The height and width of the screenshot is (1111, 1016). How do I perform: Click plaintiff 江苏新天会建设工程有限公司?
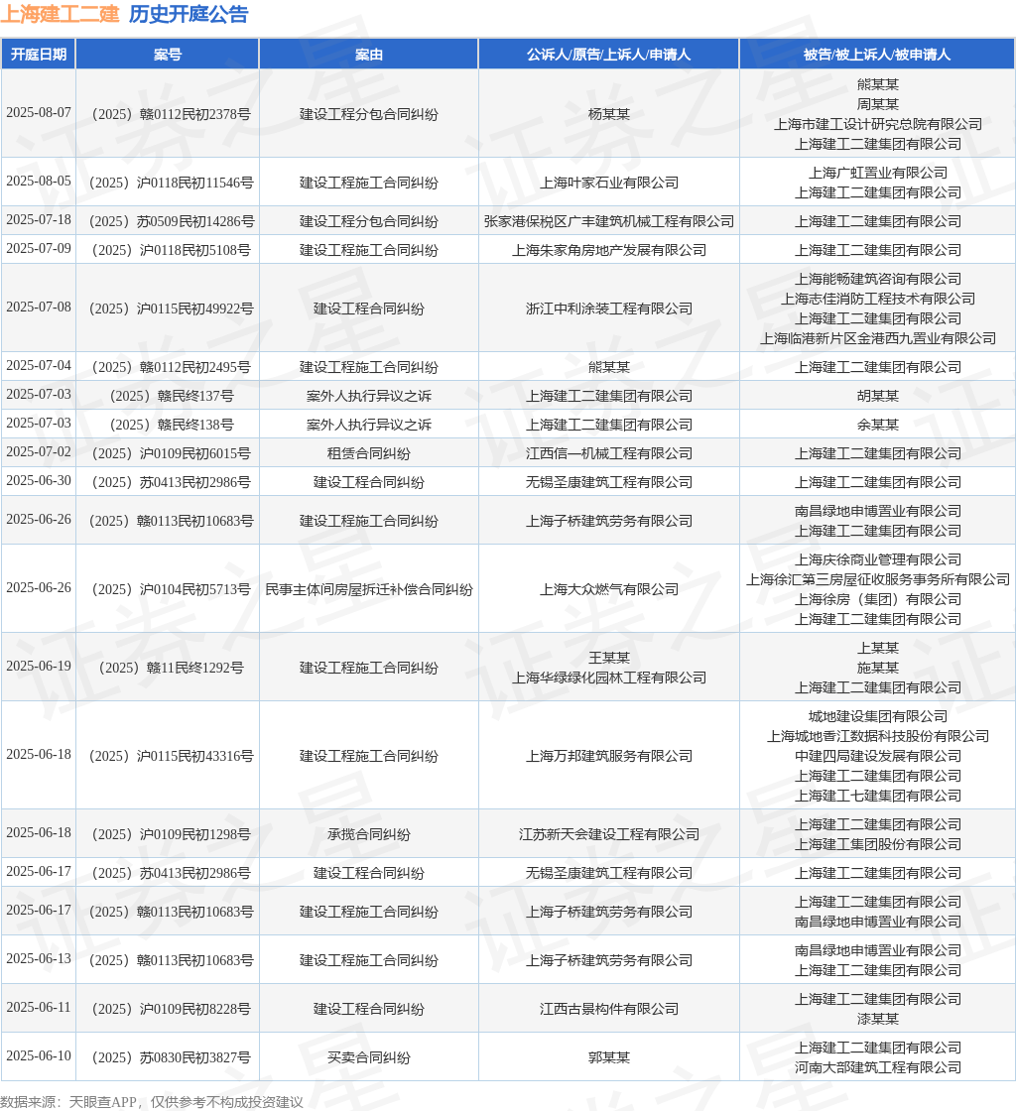click(608, 834)
